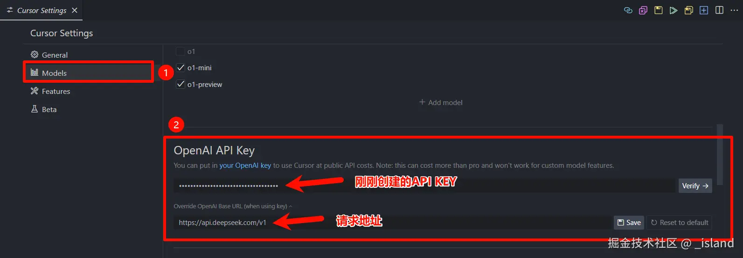Enable the o1 model checkbox

[181, 51]
